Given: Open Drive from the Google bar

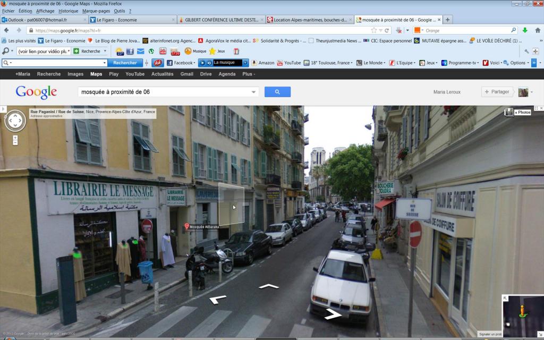Looking at the screenshot, I should (206, 74).
